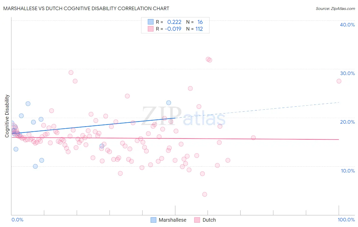Click the Dutch legend swatch at bottom

[197, 220]
